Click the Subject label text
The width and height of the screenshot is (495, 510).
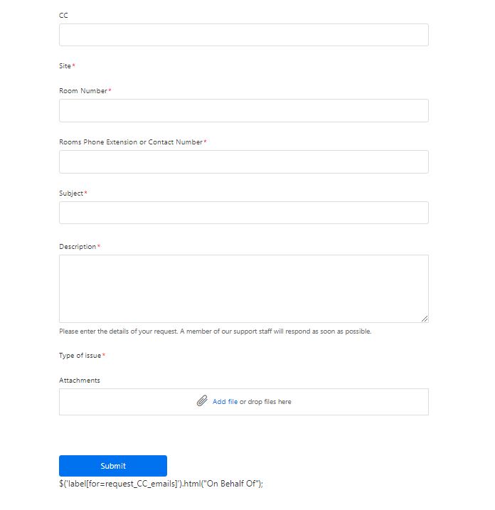(x=71, y=193)
